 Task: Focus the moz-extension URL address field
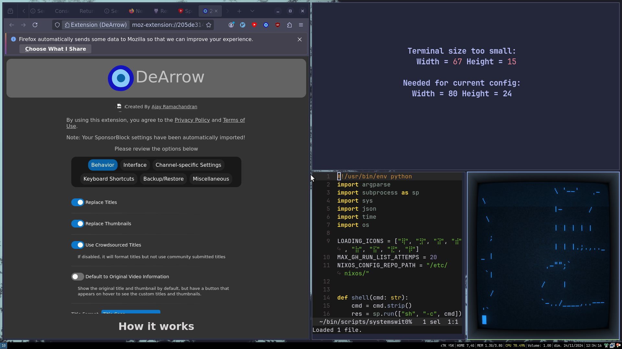pos(167,25)
